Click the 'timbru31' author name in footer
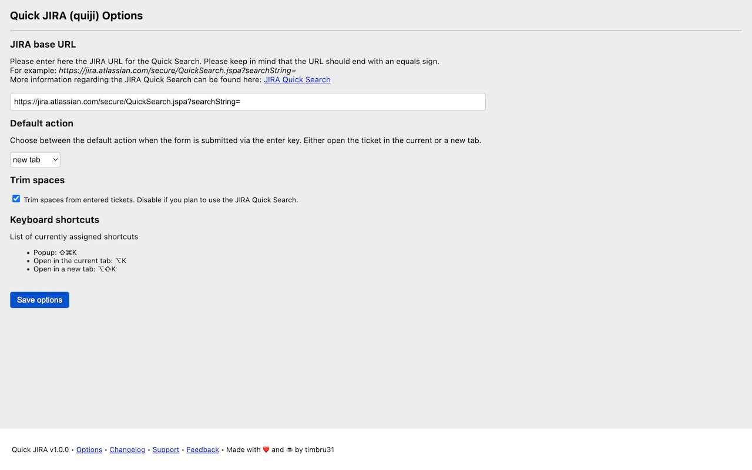 coord(319,450)
